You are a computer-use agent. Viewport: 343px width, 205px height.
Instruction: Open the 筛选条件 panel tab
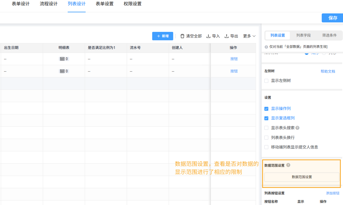pyautogui.click(x=329, y=36)
